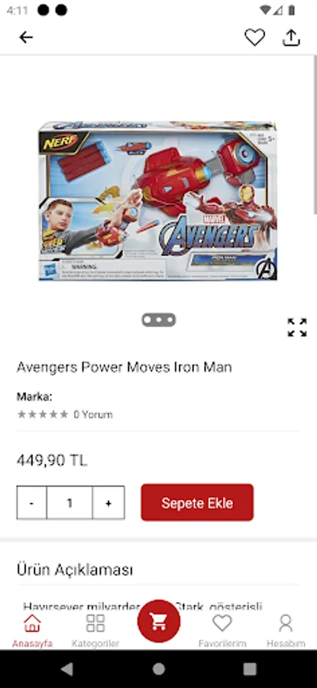Open the 0 Yorum reviews link
Image resolution: width=317 pixels, height=688 pixels.
coord(93,414)
